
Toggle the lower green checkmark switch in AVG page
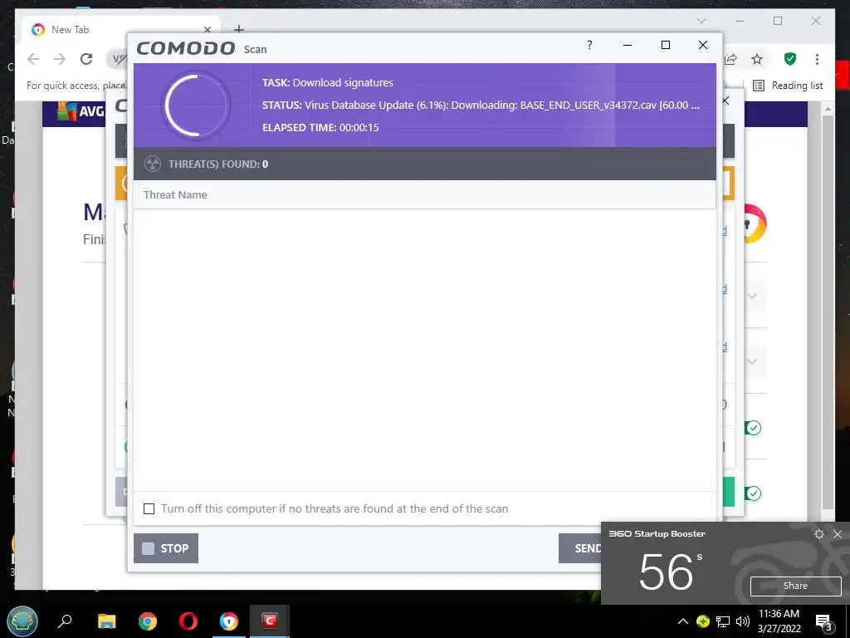[753, 493]
